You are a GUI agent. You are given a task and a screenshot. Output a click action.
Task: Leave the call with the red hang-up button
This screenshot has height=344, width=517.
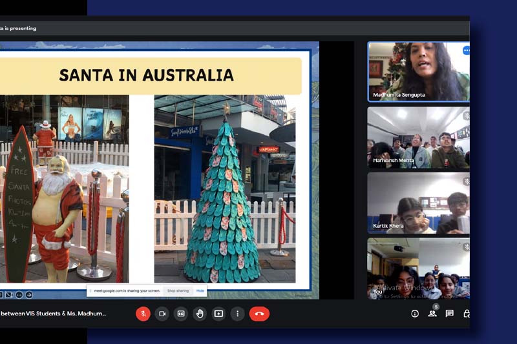coord(259,314)
